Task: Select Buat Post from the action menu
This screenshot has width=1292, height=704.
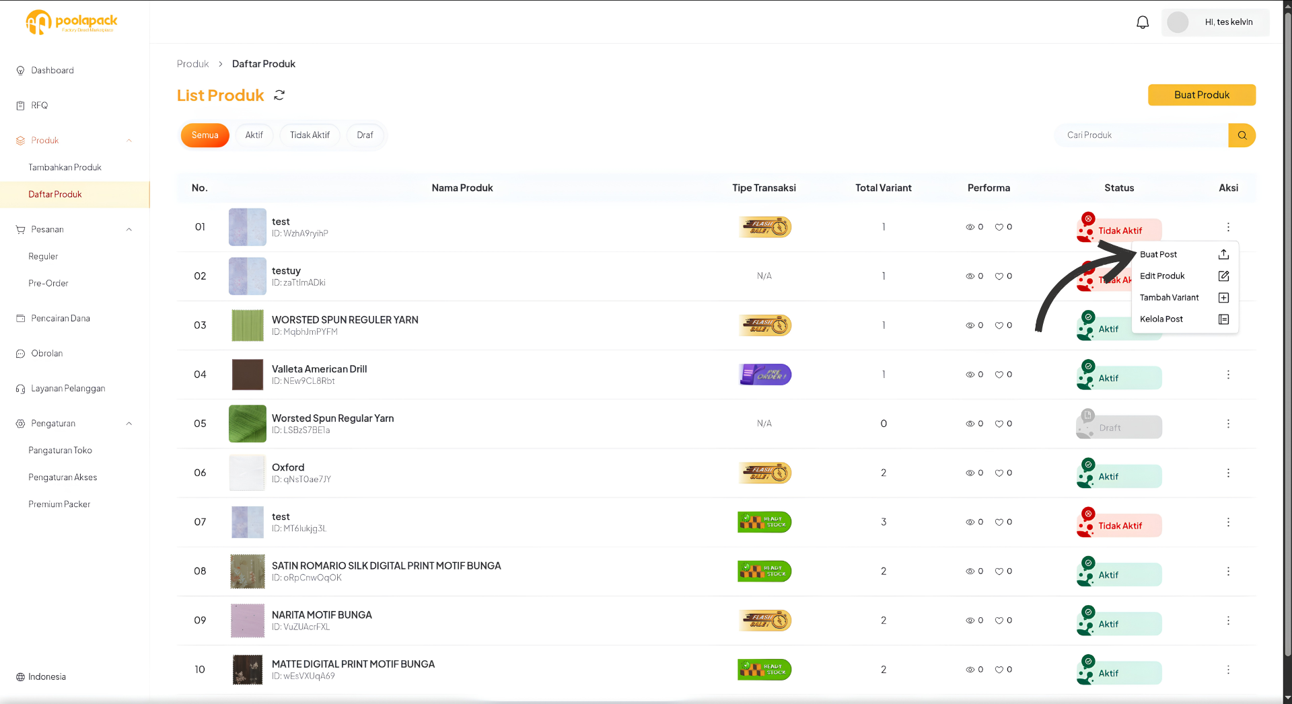Action: coord(1185,254)
